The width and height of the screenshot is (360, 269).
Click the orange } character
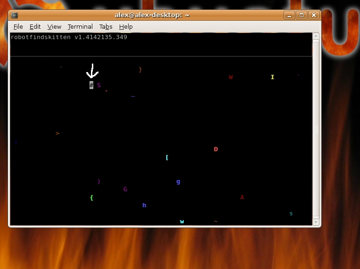point(140,70)
